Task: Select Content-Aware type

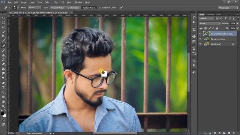Action: click(89, 7)
